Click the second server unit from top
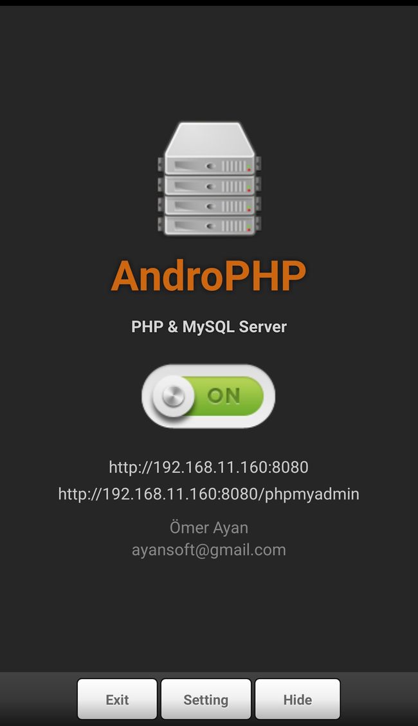Screen dimensions: 418x726 pos(209,185)
